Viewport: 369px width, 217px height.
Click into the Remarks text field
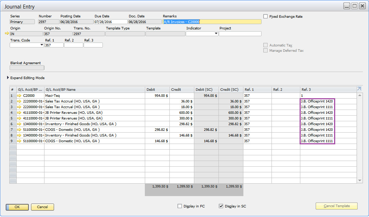tap(212, 22)
